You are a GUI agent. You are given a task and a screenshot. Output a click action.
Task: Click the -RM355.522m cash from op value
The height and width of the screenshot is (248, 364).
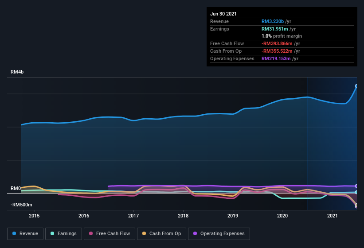tap(277, 51)
